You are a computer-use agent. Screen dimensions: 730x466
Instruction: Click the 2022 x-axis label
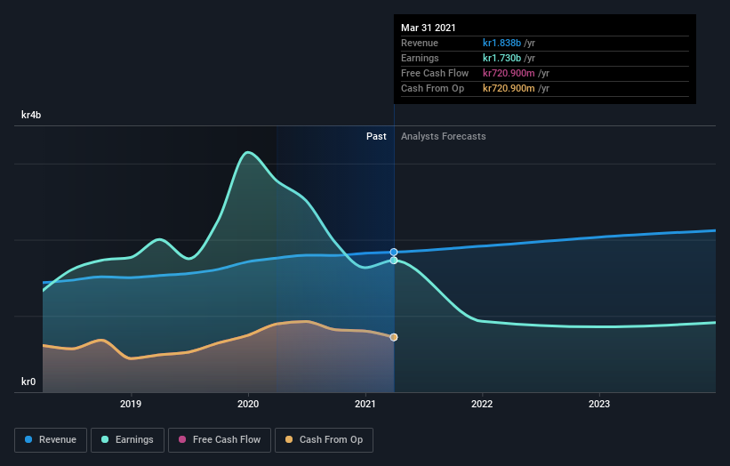[482, 404]
